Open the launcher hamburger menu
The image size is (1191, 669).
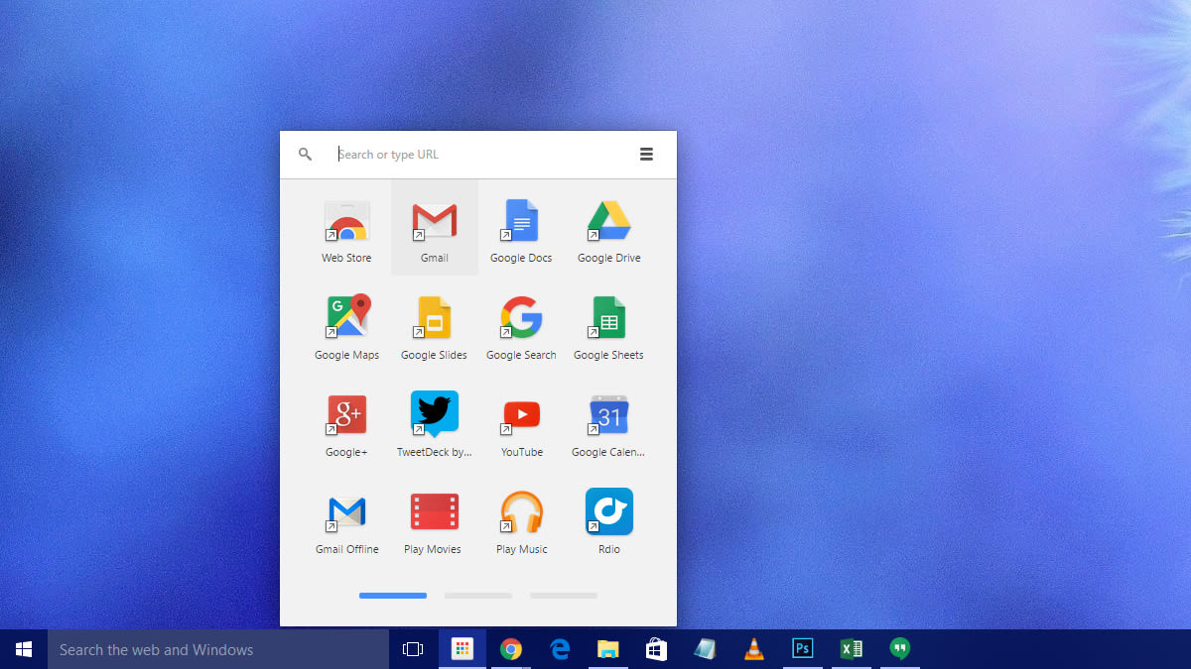(646, 154)
